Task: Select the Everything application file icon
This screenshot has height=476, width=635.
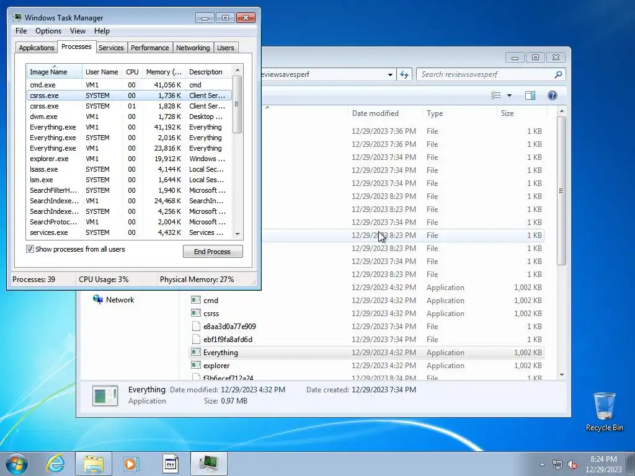Action: [196, 352]
